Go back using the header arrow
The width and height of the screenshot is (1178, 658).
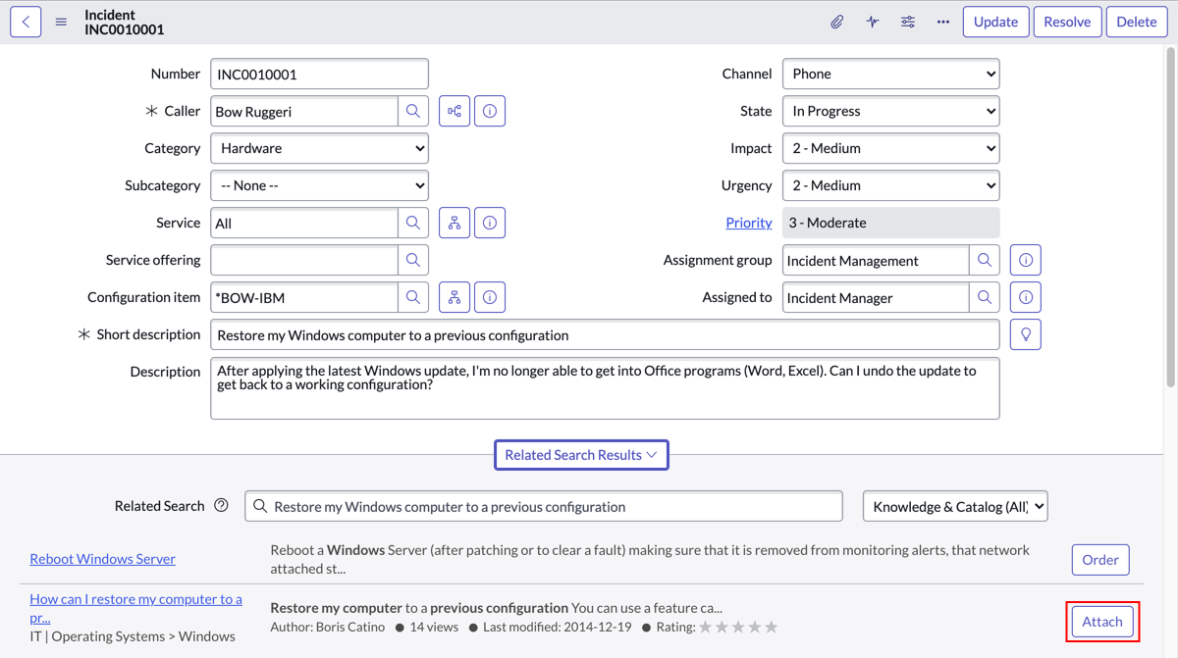[26, 22]
